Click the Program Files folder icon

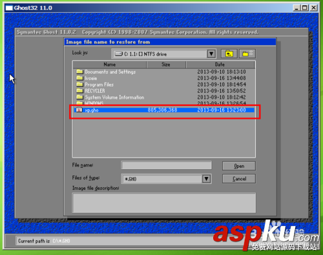pos(79,84)
